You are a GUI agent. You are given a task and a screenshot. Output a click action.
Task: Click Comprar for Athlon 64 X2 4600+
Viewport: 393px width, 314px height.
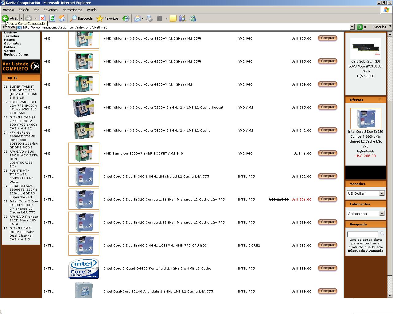point(328,84)
